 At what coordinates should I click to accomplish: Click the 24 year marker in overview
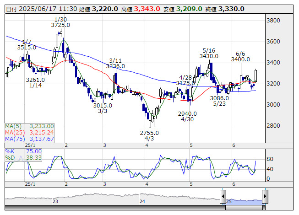142,201
